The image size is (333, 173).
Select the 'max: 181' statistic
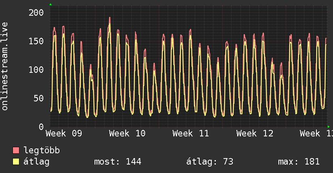(299, 162)
